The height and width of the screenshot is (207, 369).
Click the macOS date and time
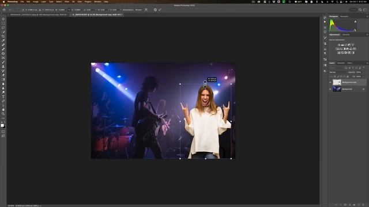[357, 2]
